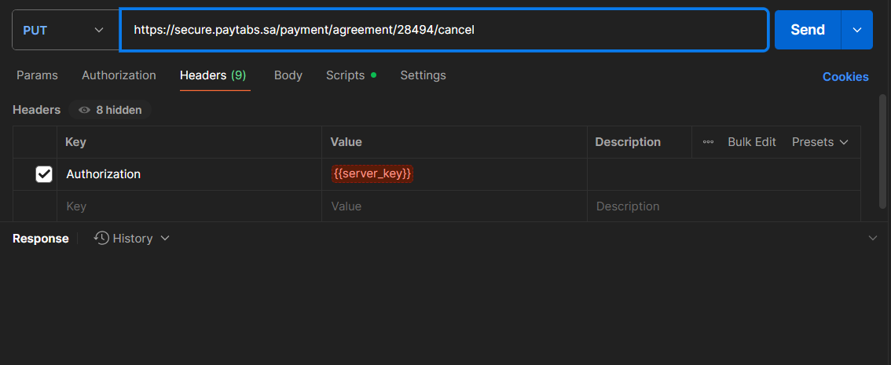Screen dimensions: 891x365
Task: Open the three-dot column options menu
Action: click(708, 142)
